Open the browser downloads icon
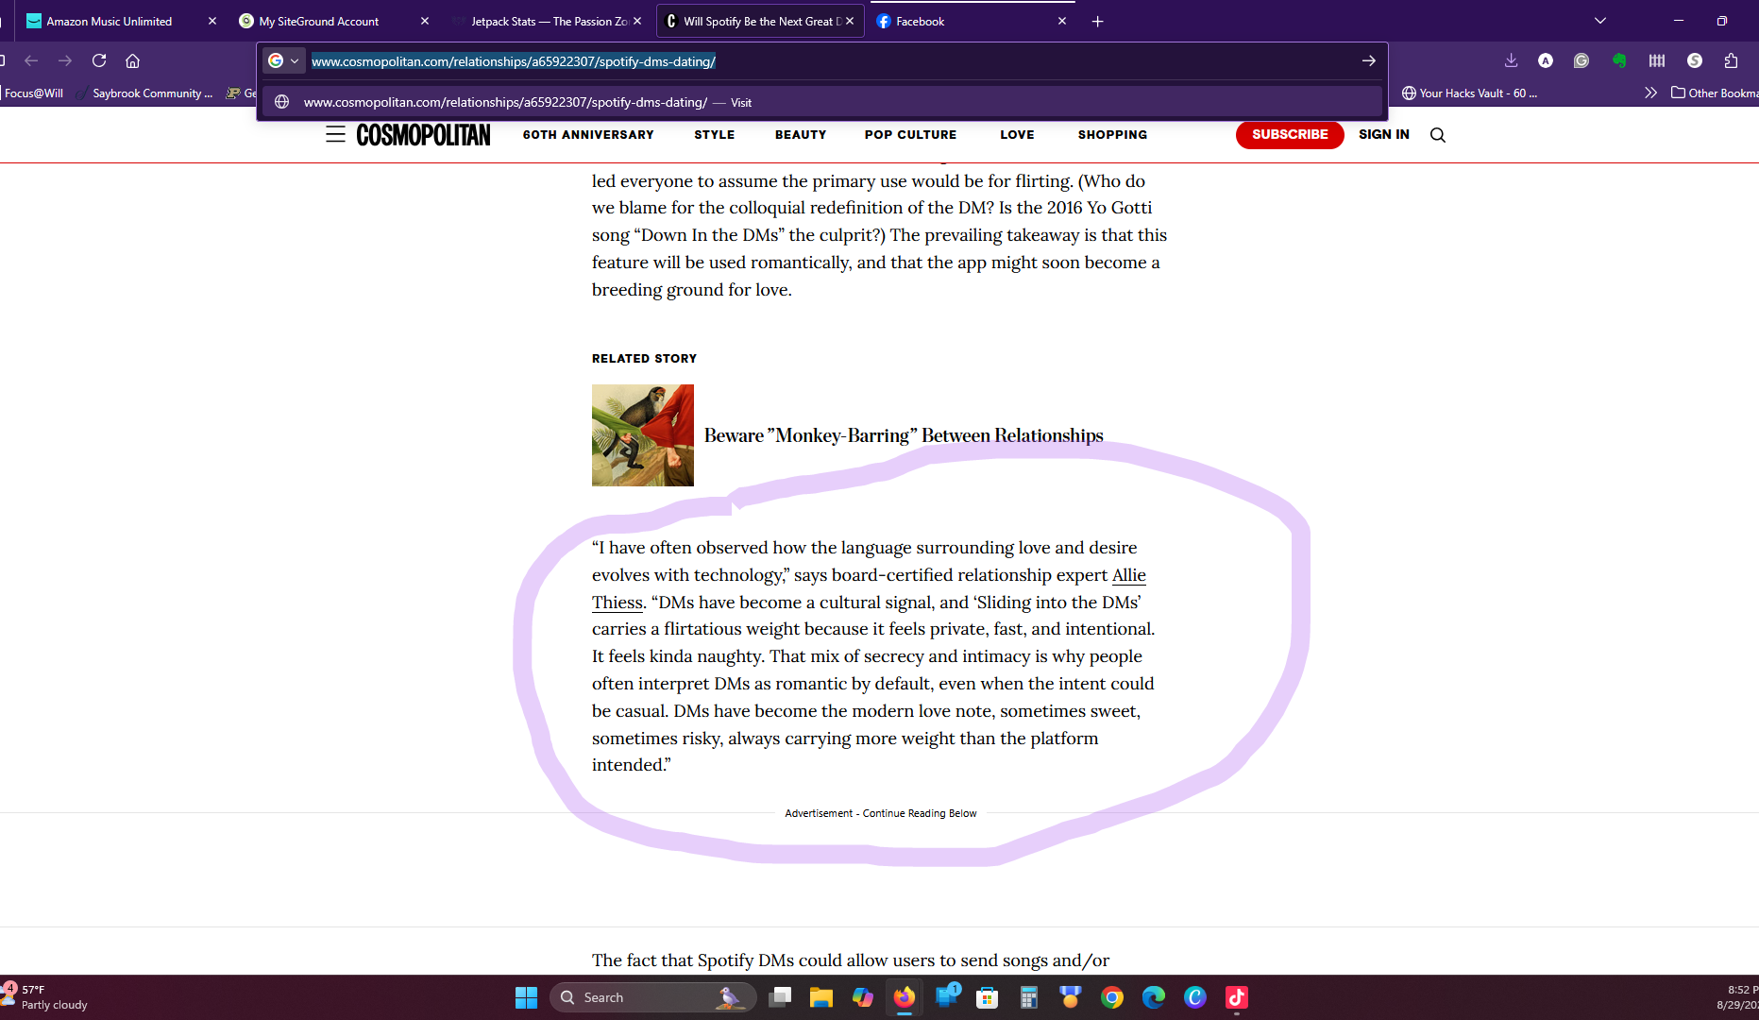The image size is (1759, 1020). pyautogui.click(x=1511, y=60)
